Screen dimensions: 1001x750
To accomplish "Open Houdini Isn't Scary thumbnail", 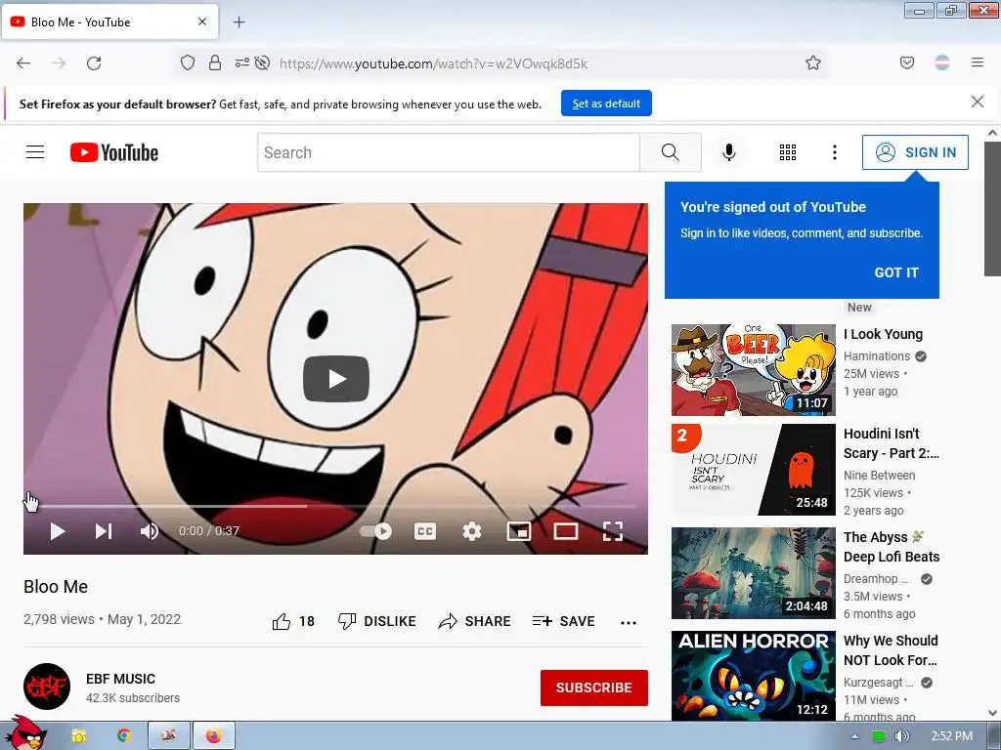I will click(x=754, y=470).
